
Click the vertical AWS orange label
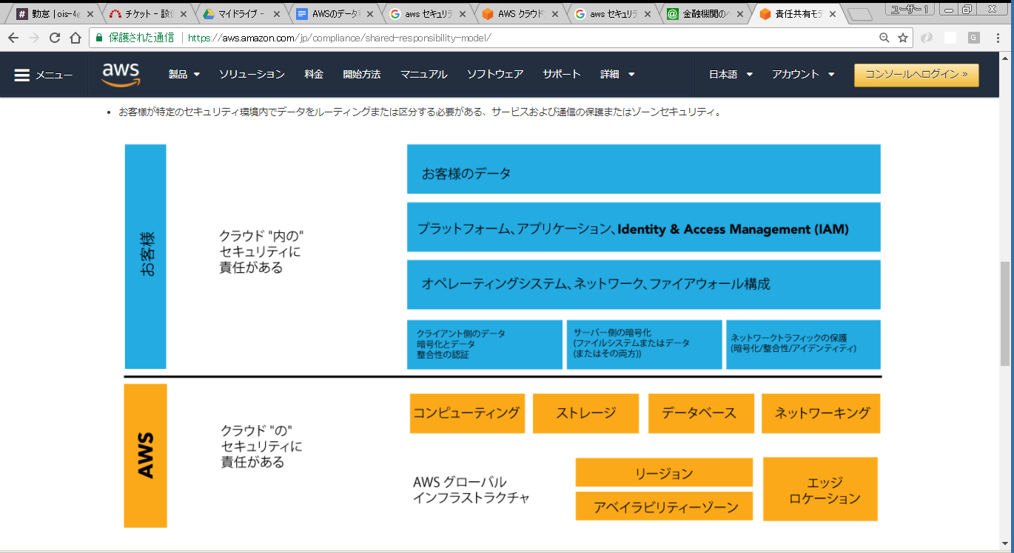pyautogui.click(x=145, y=455)
